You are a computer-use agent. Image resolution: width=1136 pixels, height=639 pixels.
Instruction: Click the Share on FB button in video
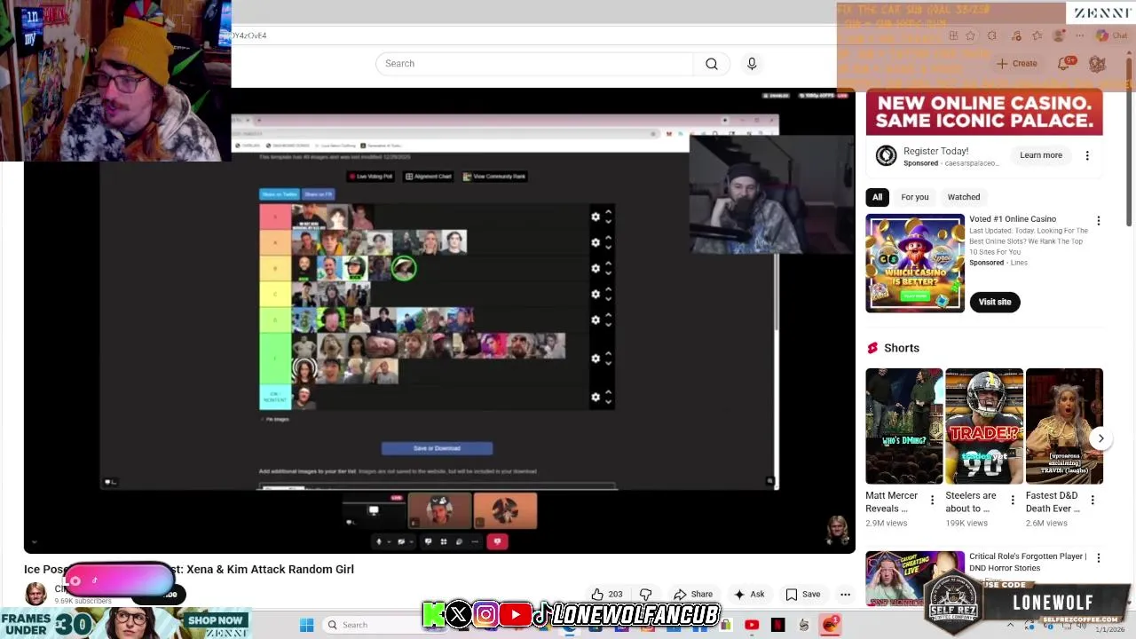(318, 194)
